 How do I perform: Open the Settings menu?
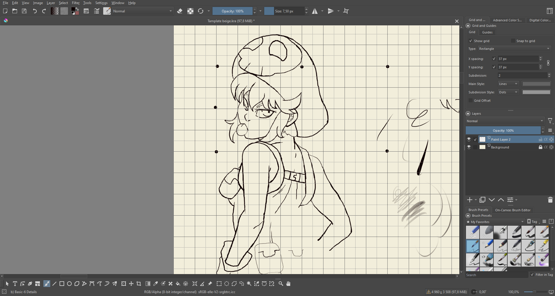tap(101, 3)
